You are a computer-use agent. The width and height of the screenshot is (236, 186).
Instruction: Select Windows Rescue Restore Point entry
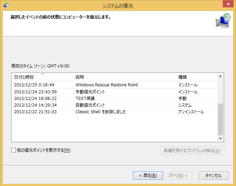pyautogui.click(x=107, y=85)
